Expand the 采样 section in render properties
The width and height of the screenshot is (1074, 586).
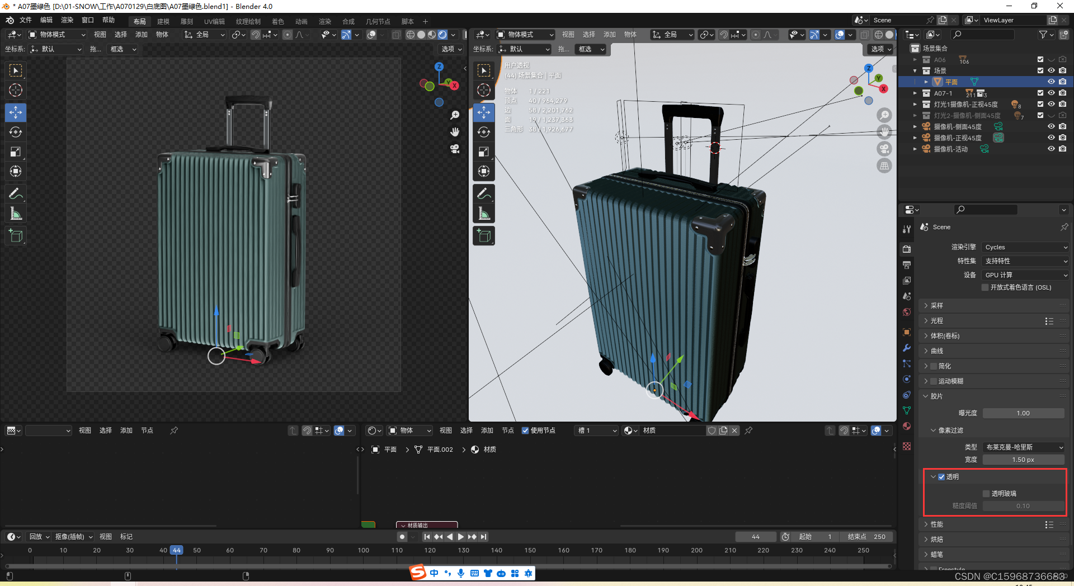coord(935,305)
